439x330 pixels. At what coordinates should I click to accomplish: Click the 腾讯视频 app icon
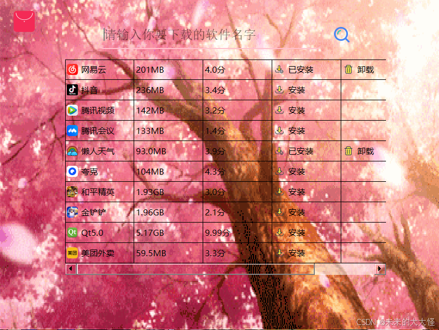72,110
